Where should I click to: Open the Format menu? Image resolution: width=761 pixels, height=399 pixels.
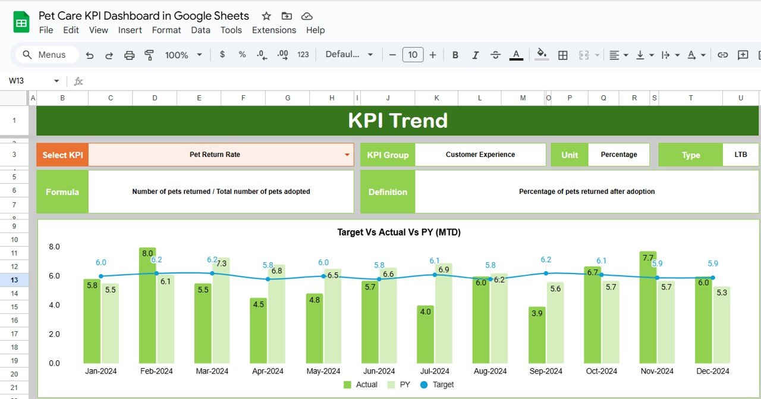[x=166, y=30]
